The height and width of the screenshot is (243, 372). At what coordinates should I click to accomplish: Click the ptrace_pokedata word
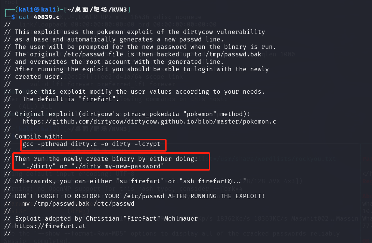(x=151, y=114)
